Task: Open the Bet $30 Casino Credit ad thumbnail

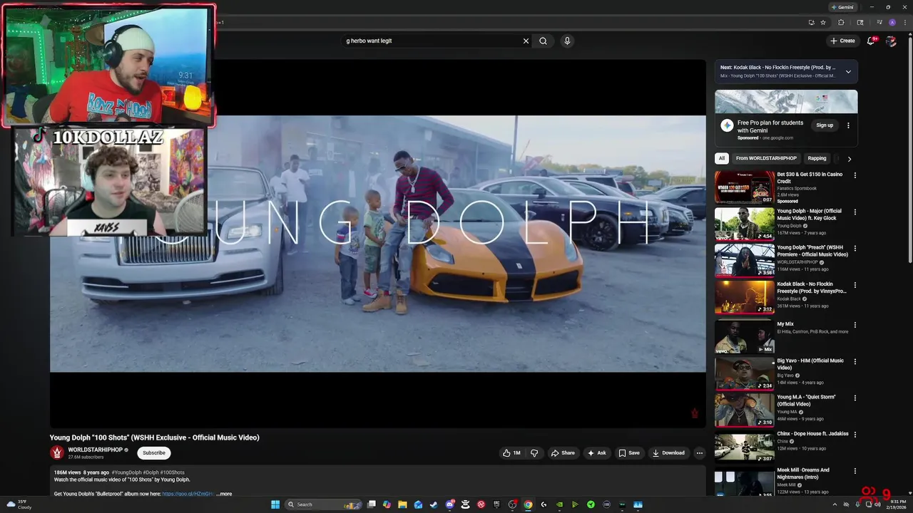Action: click(744, 187)
